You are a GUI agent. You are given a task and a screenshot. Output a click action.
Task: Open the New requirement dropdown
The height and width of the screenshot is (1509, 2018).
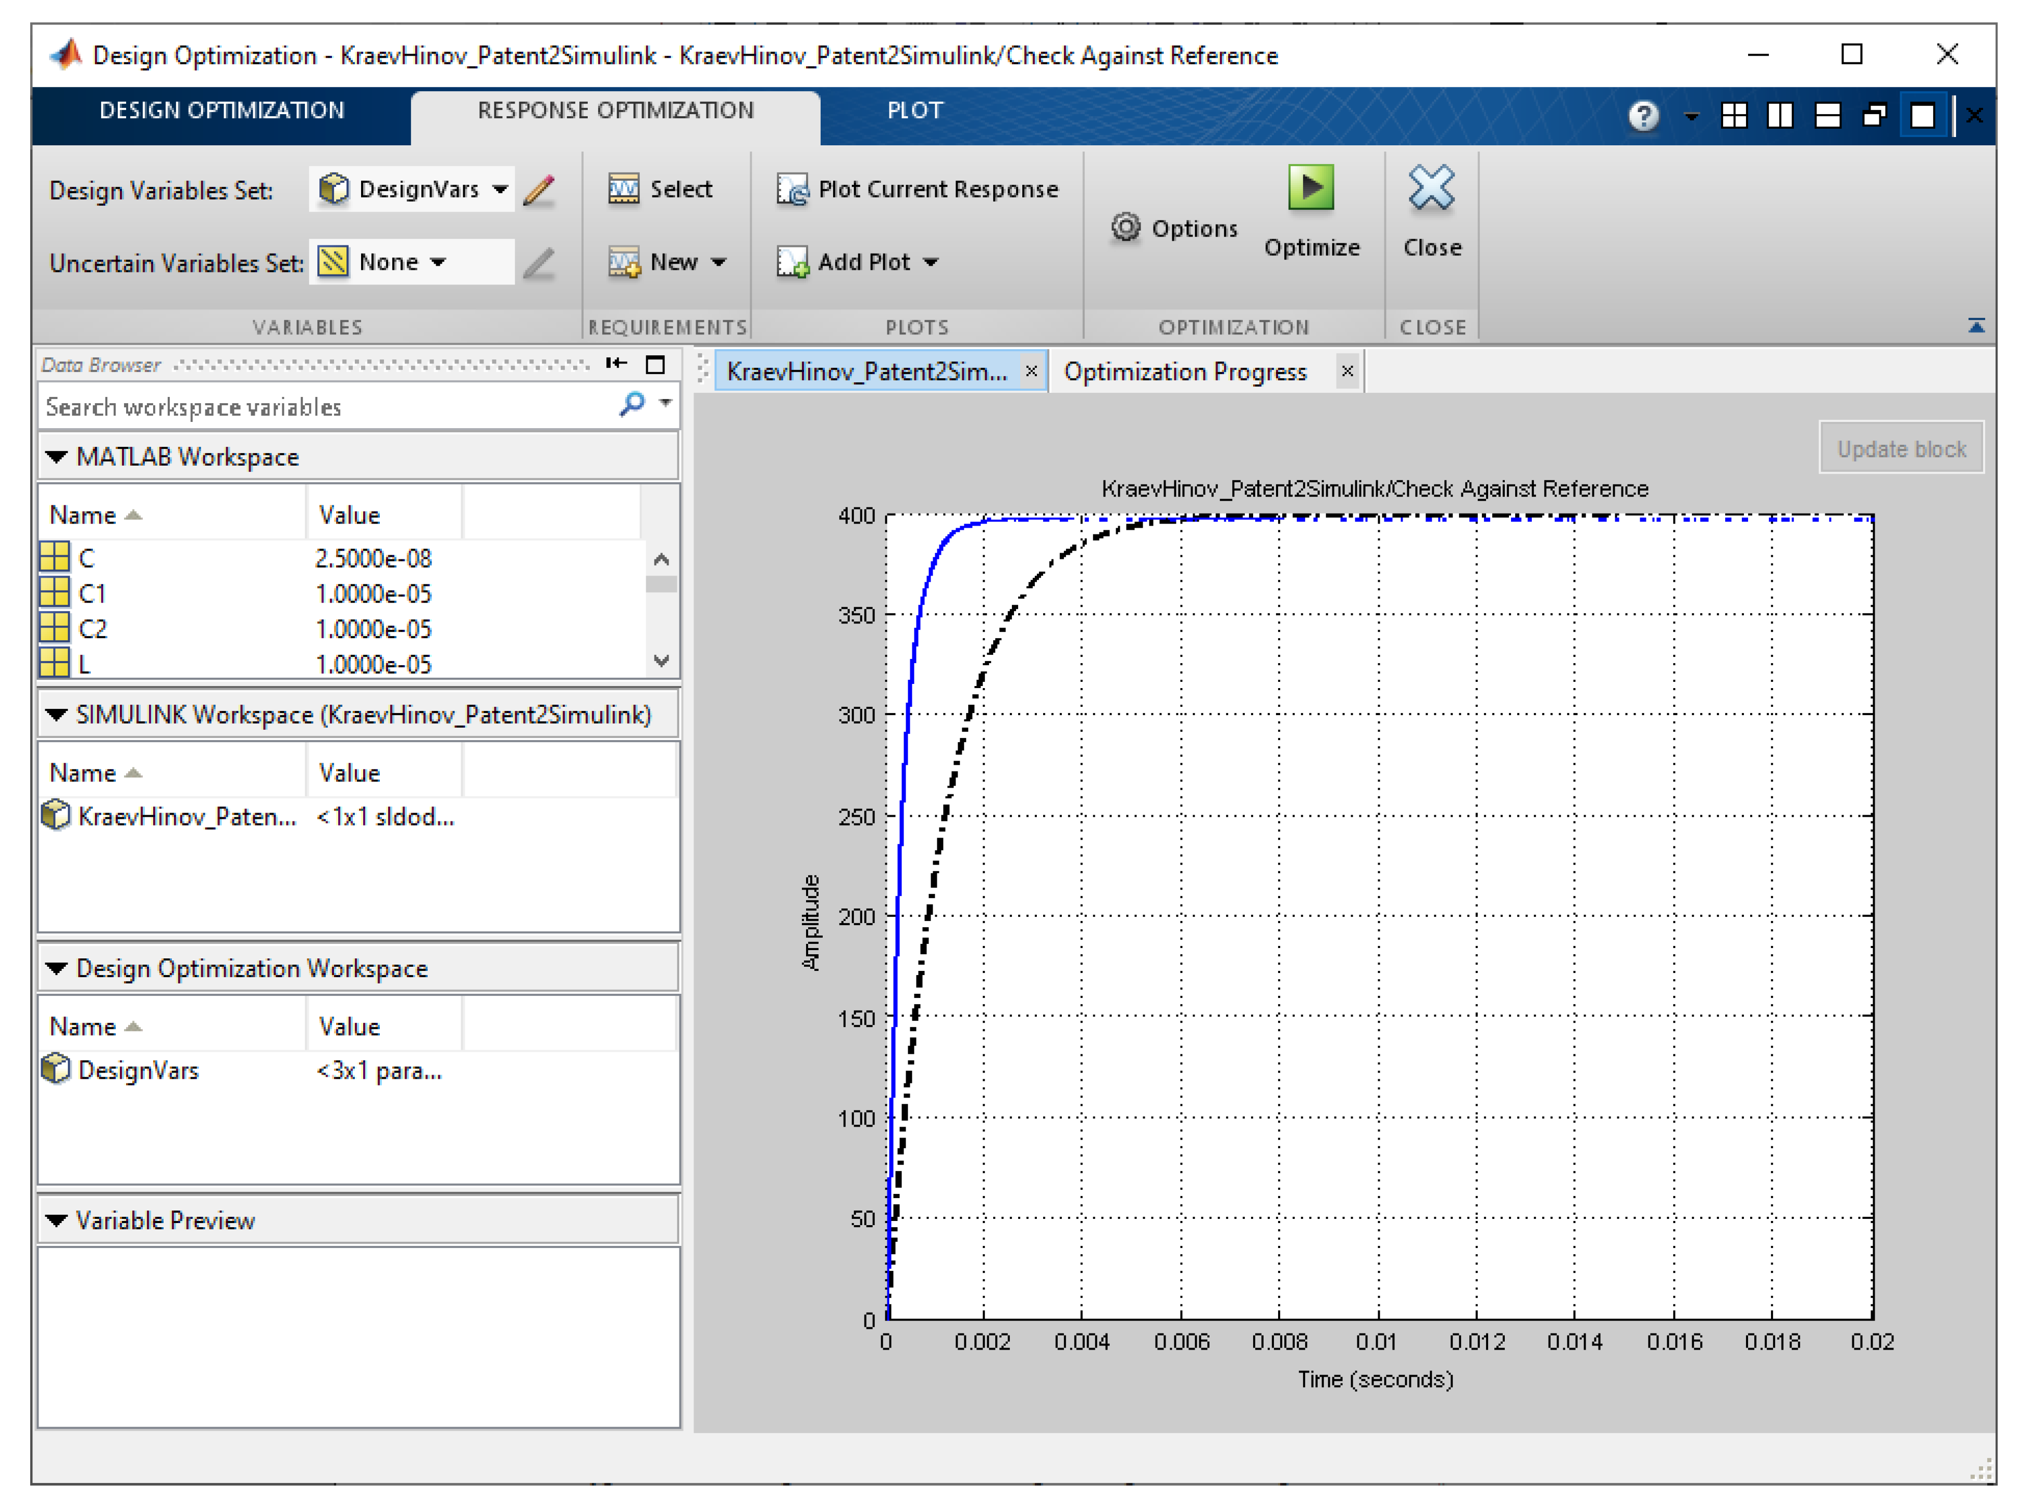(x=719, y=263)
